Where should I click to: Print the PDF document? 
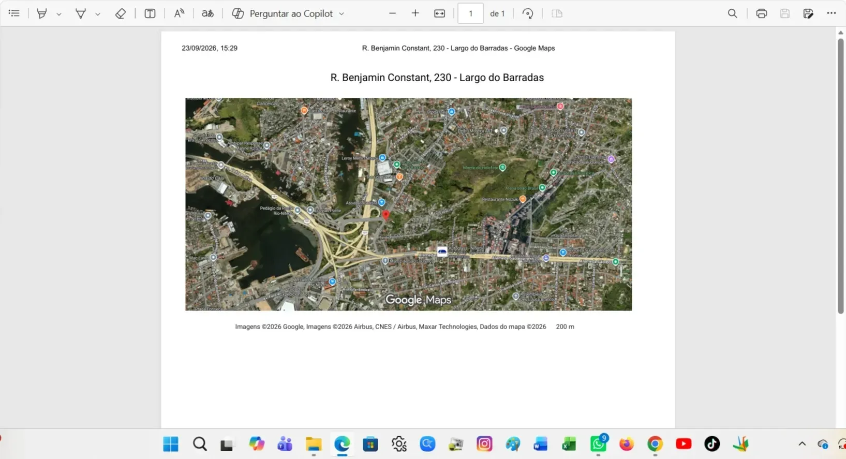tap(761, 13)
